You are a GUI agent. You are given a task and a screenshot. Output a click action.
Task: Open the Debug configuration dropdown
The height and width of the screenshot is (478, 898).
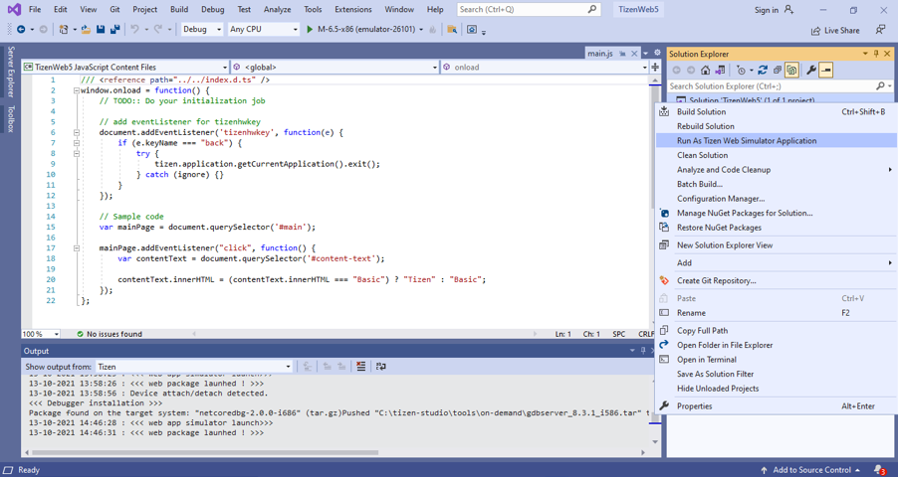coord(202,30)
